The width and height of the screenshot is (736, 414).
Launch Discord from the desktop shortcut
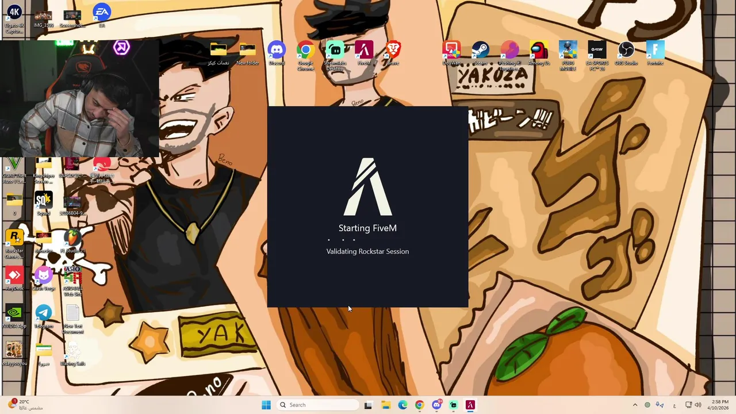(277, 53)
